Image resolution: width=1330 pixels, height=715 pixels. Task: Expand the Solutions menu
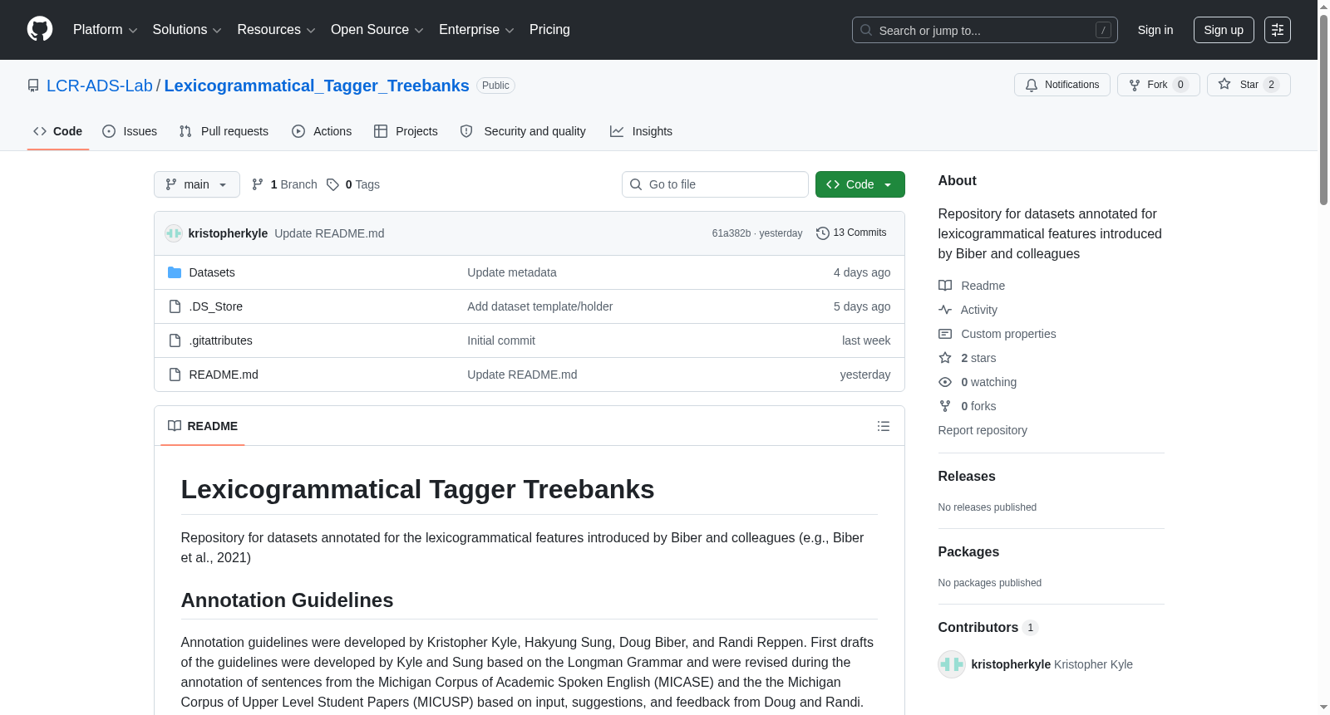point(187,30)
